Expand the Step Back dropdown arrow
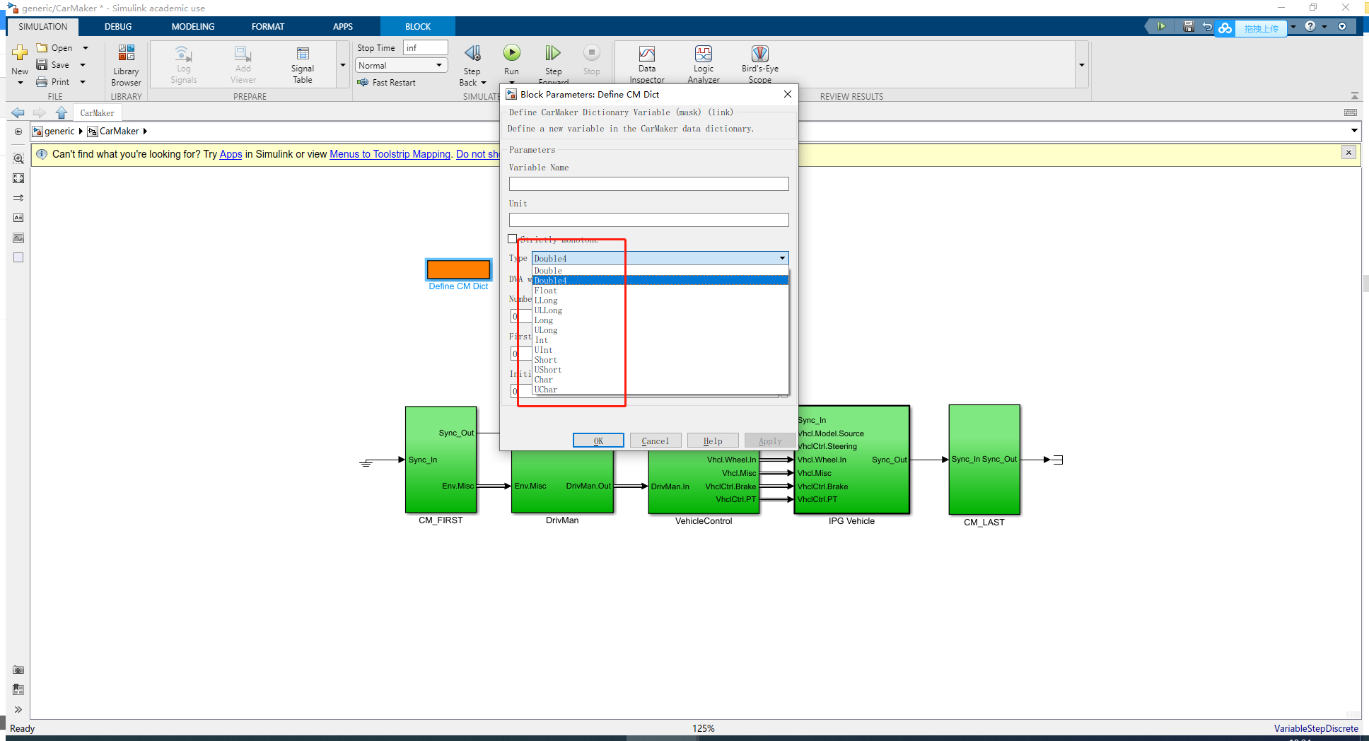This screenshot has height=741, width=1369. coord(484,83)
